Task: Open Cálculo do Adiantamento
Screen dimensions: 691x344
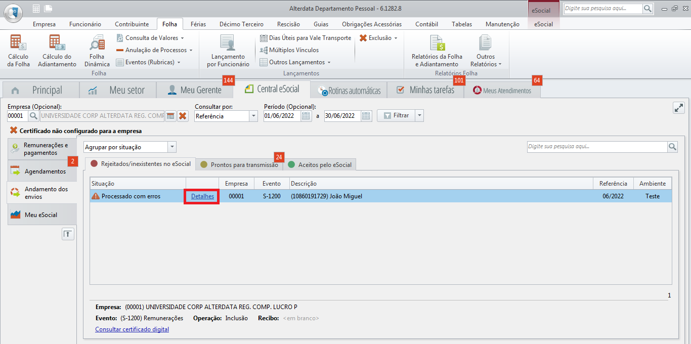Action: pyautogui.click(x=57, y=51)
